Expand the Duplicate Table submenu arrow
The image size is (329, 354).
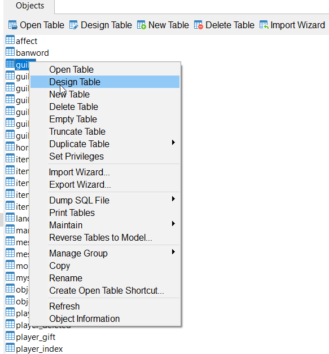pos(173,143)
